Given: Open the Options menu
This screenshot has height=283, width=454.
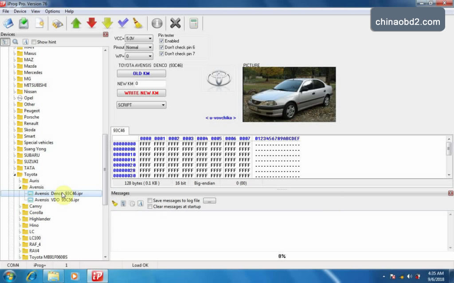Looking at the screenshot, I should pyautogui.click(x=52, y=11).
